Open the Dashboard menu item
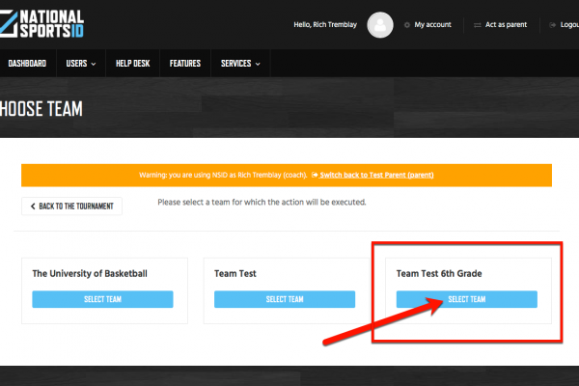579x386 pixels. pos(27,64)
